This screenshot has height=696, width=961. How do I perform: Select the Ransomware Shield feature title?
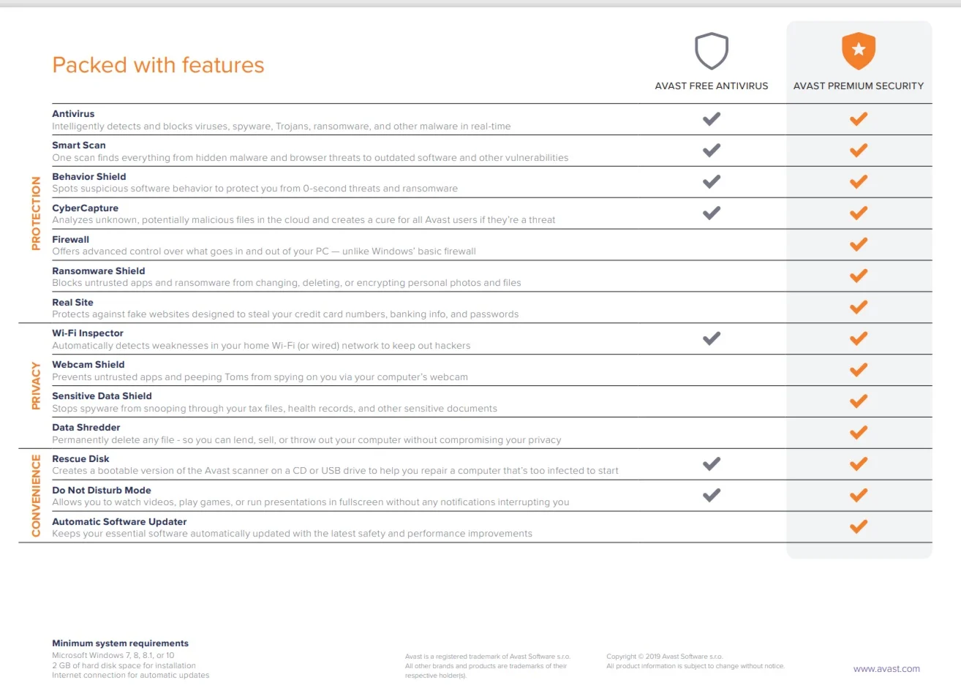(99, 271)
